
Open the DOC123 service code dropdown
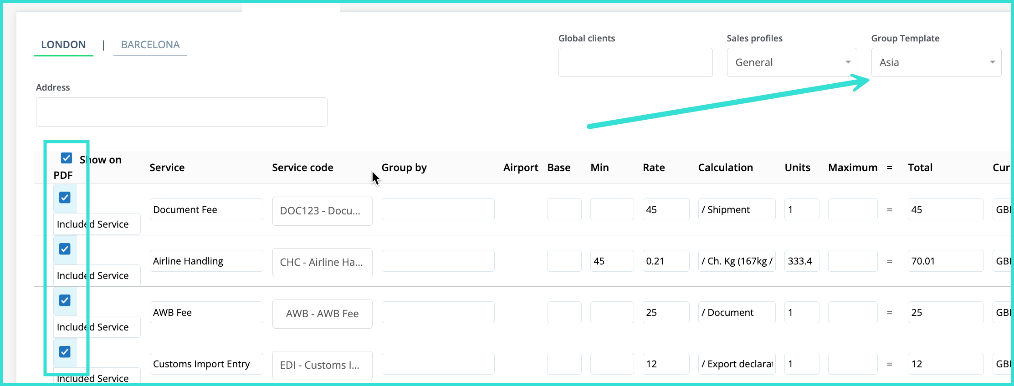point(322,211)
